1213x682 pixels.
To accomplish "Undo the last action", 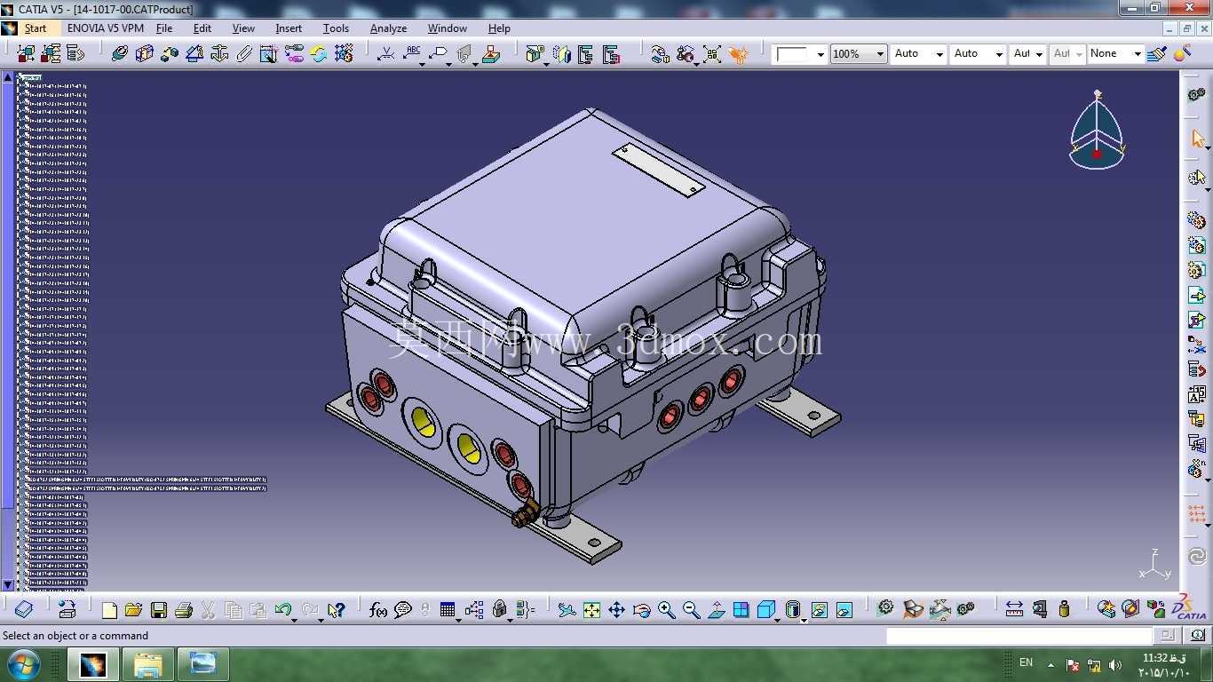I will coord(283,610).
